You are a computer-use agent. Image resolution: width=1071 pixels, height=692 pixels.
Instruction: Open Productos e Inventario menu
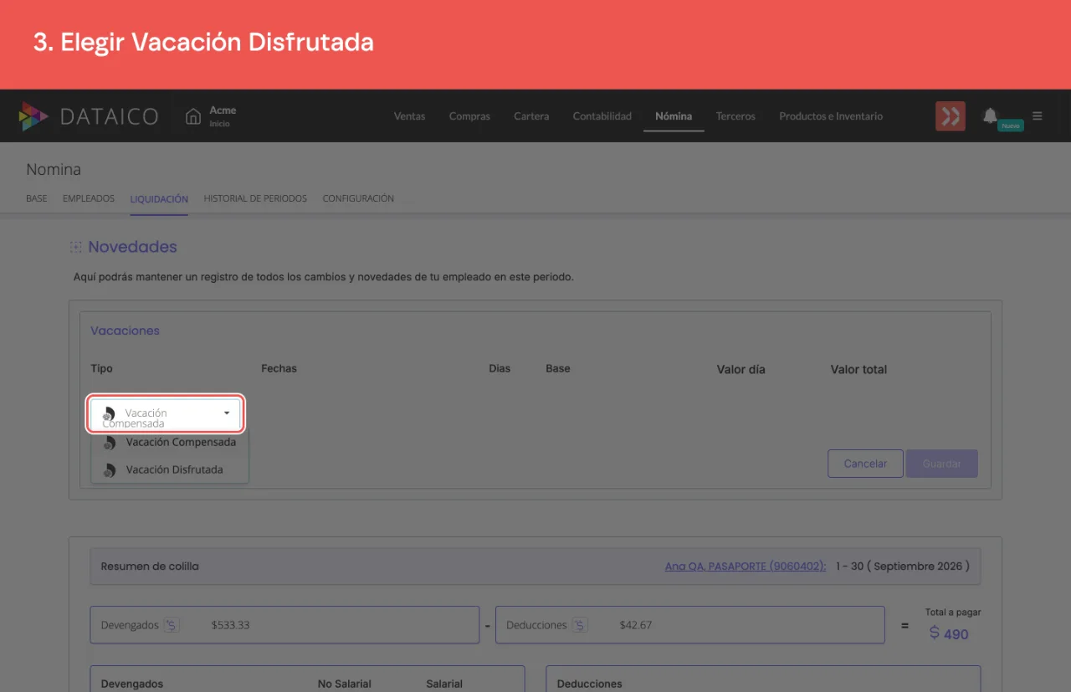831,116
